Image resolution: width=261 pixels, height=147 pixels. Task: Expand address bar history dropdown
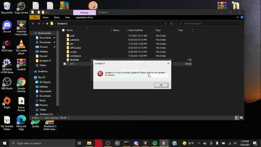click(x=165, y=24)
